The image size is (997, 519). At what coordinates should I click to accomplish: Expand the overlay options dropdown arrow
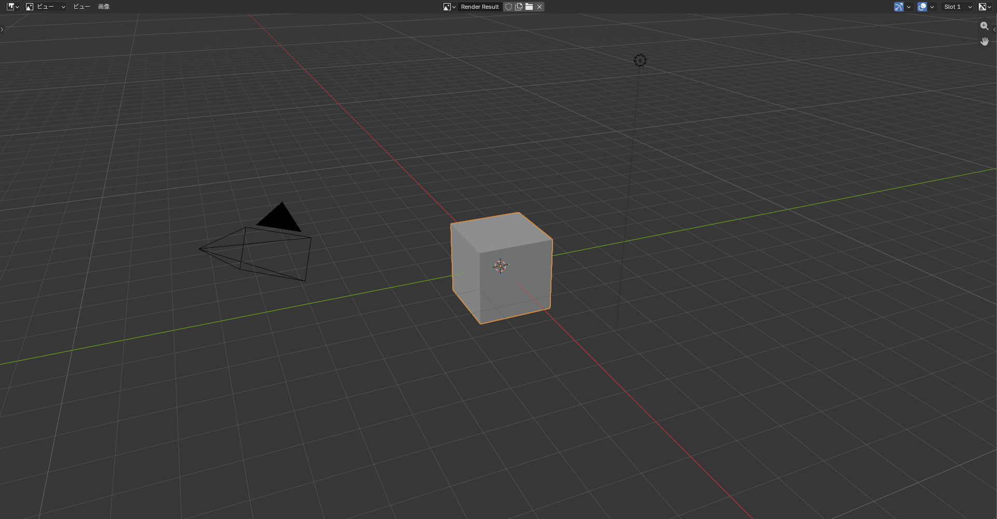(932, 7)
